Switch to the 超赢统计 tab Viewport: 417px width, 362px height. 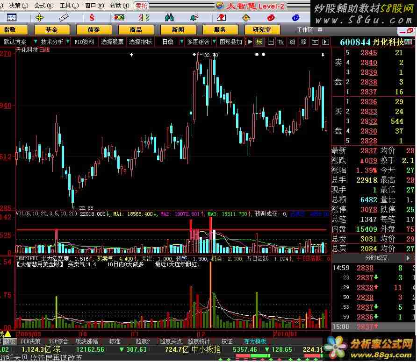tap(198, 341)
